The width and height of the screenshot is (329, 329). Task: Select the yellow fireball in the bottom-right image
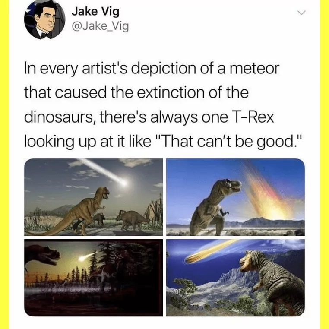coord(208,252)
